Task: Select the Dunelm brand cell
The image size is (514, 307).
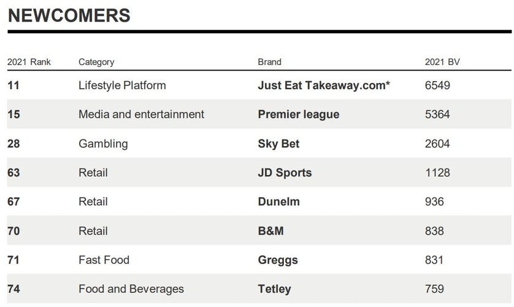Action: pyautogui.click(x=278, y=201)
